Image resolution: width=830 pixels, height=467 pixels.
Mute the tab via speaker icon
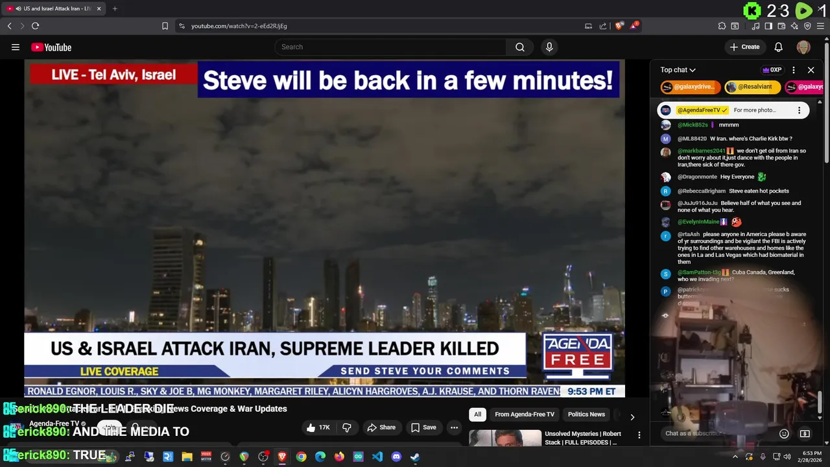(x=18, y=8)
